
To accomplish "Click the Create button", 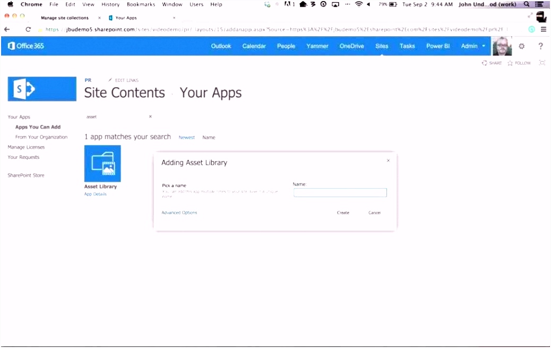I will [343, 213].
